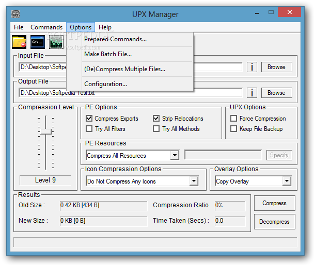Maximize the UPX Manager window
315x266 pixels.
(271, 12)
